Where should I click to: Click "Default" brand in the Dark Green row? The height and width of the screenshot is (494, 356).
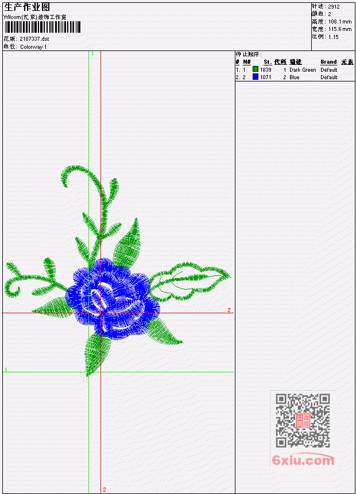(329, 70)
